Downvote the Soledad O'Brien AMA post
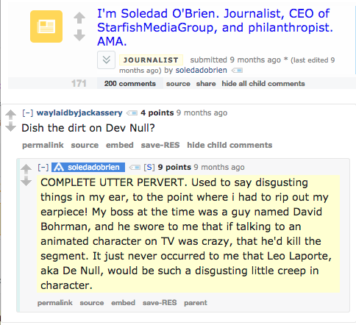The height and width of the screenshot is (325, 356). click(x=79, y=35)
